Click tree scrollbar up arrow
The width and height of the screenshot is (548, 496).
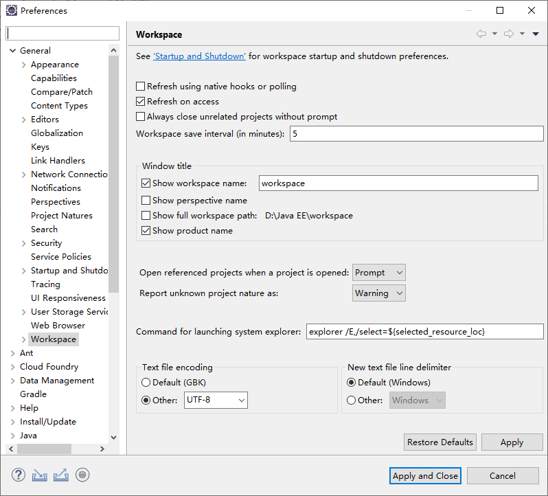tap(113, 50)
